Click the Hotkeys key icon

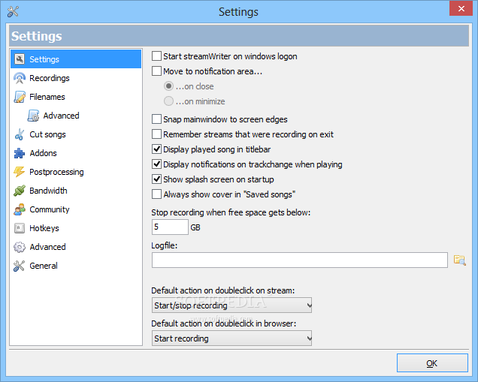20,228
